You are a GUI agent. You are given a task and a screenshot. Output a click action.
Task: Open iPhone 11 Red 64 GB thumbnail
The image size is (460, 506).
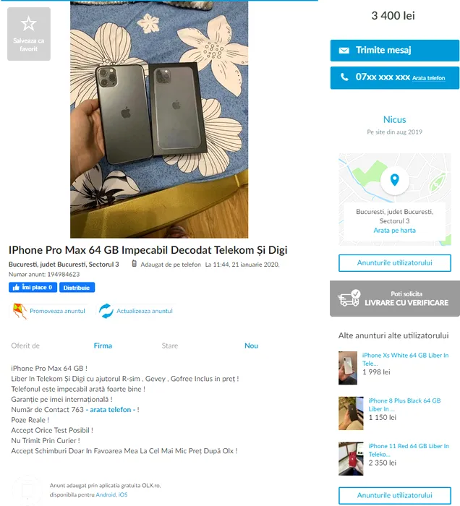point(351,458)
